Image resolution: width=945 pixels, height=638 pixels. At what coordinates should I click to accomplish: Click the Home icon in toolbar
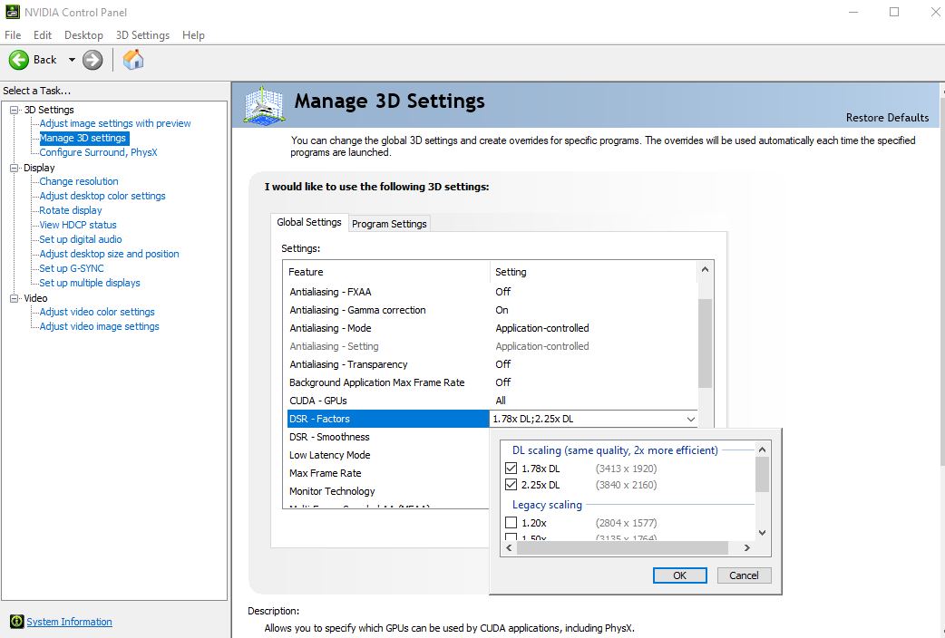pyautogui.click(x=133, y=60)
